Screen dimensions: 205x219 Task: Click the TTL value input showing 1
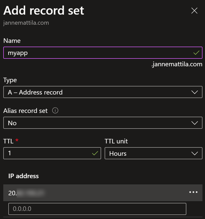coord(52,153)
